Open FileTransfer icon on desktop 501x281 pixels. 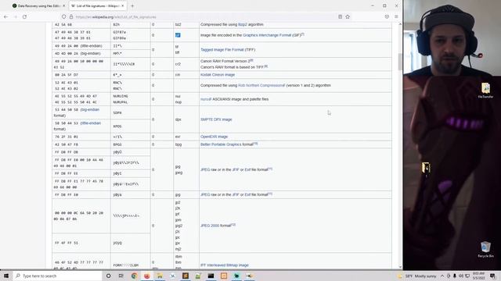(485, 91)
